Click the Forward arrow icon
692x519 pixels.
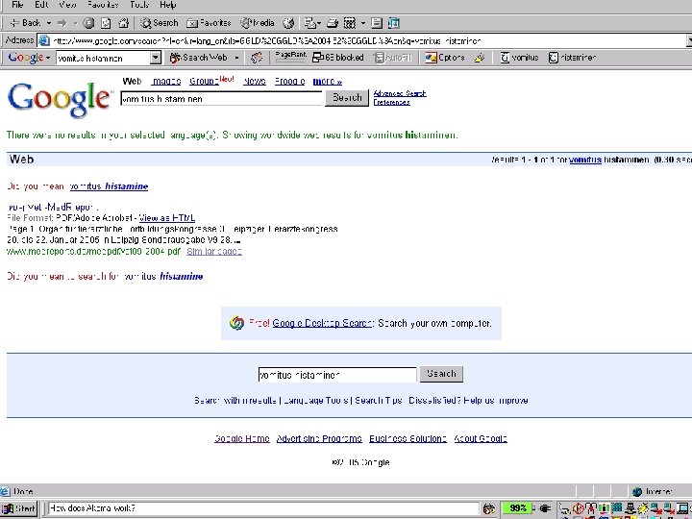tap(62, 23)
